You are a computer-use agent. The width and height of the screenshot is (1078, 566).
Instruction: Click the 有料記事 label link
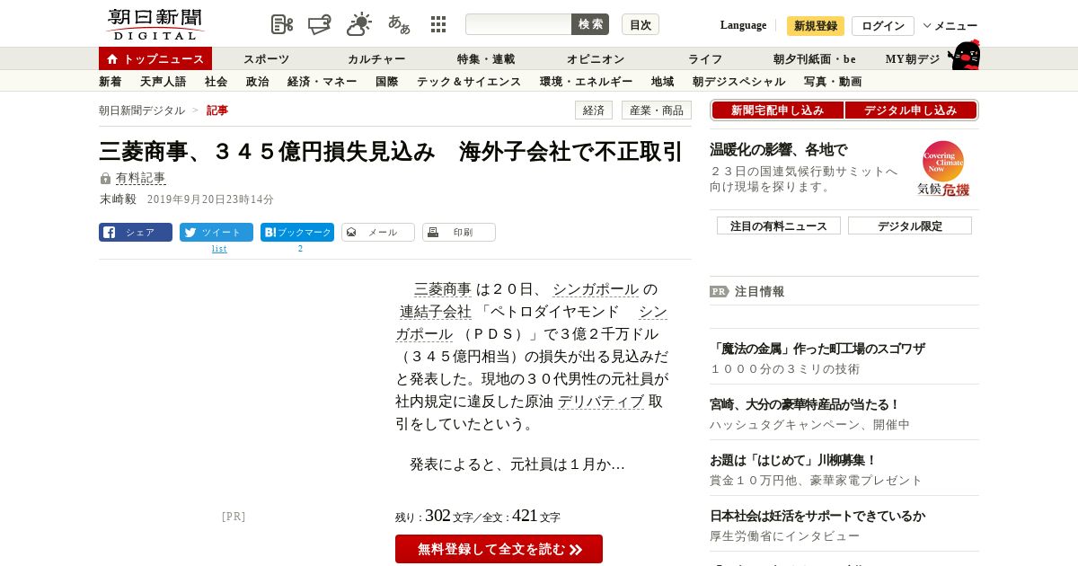(140, 178)
